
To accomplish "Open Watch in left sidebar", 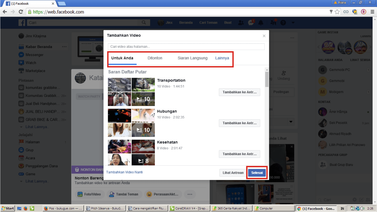I will 27,63.
